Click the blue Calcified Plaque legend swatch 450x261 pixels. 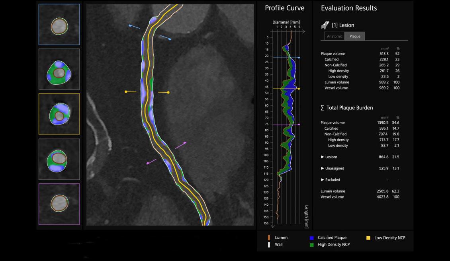(312, 238)
